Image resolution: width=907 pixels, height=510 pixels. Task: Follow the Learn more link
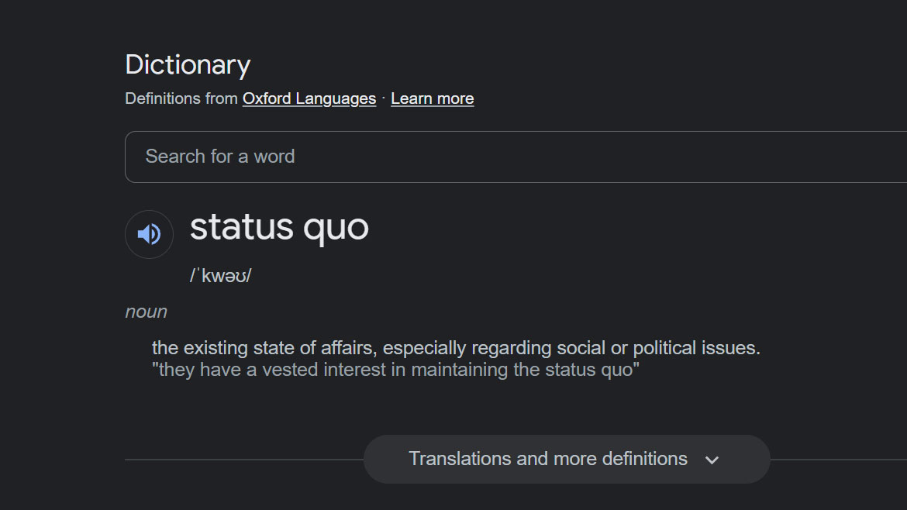(x=432, y=98)
